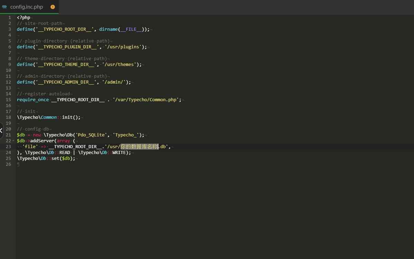Click line number 15 in the gutter
Image resolution: width=414 pixels, height=259 pixels.
pyautogui.click(x=9, y=100)
